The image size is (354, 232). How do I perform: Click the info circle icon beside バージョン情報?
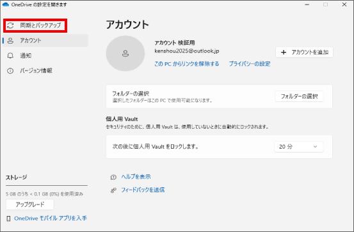[10, 70]
